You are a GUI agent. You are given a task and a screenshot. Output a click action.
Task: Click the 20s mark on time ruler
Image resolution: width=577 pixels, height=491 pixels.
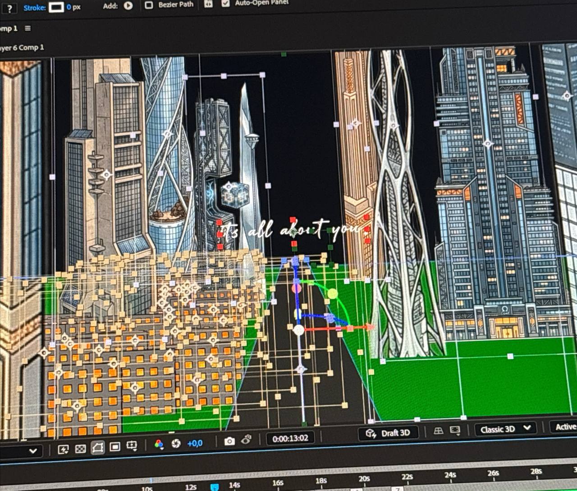pos(364,479)
